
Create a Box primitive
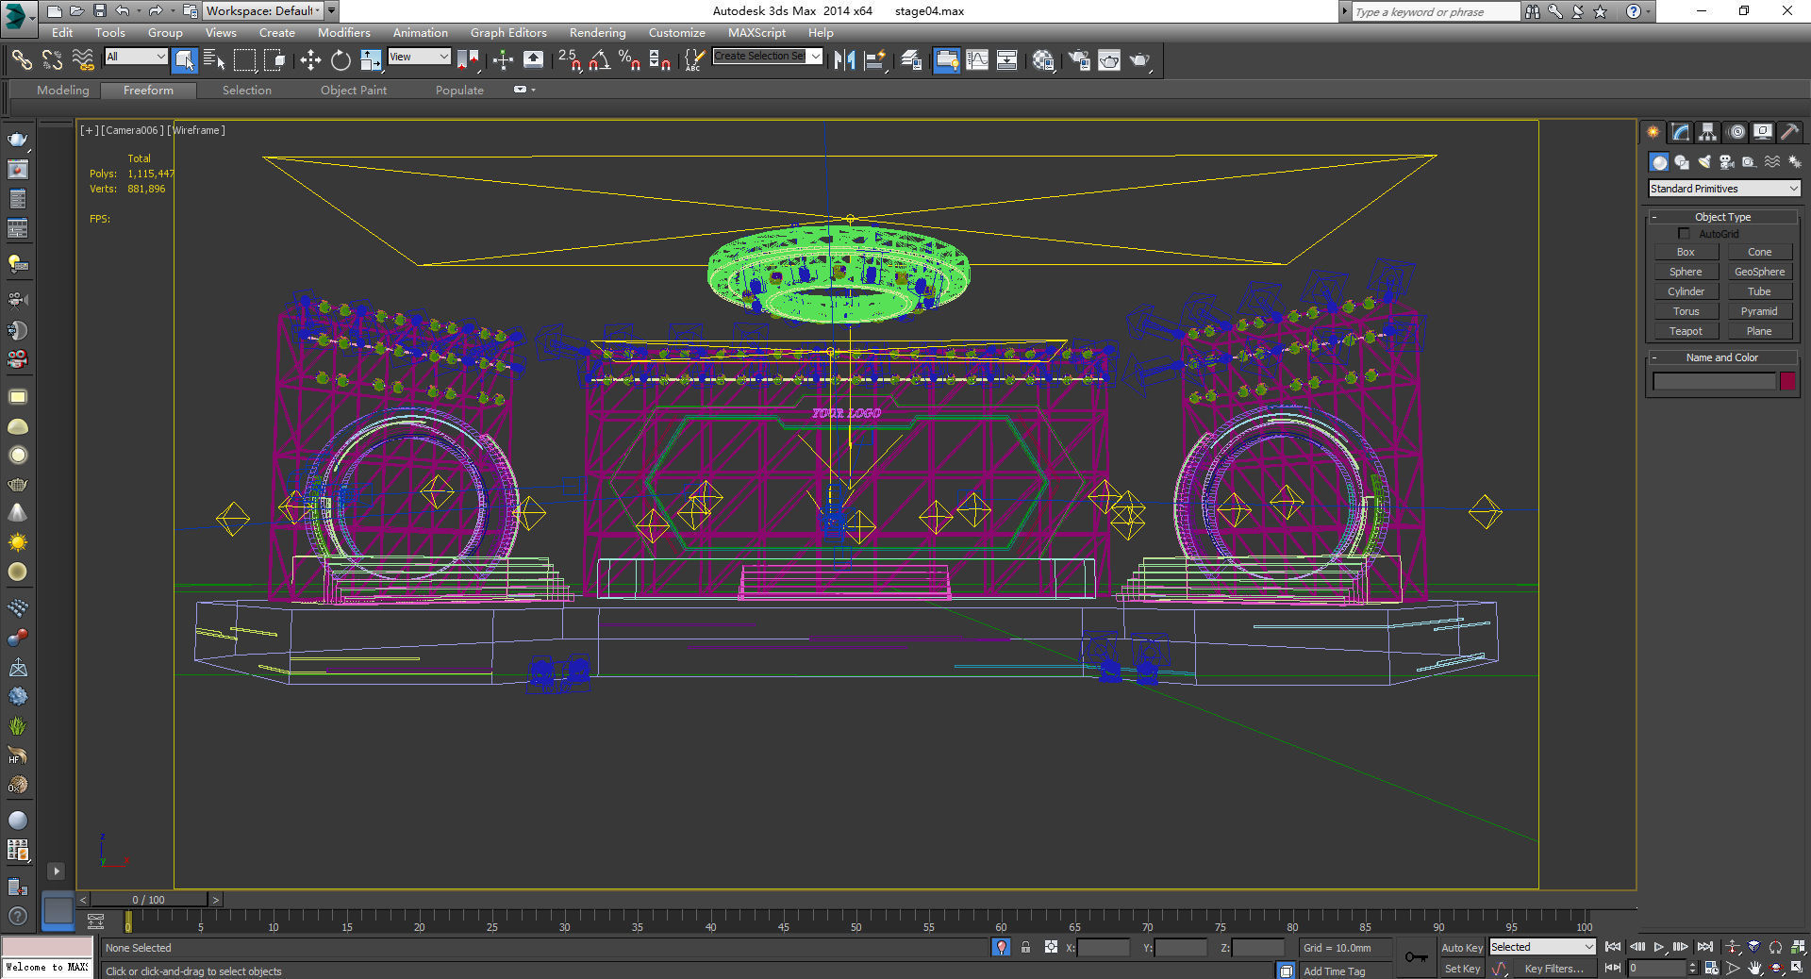pyautogui.click(x=1686, y=252)
